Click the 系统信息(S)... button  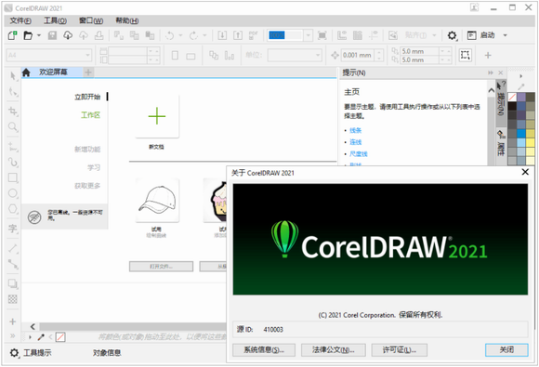(264, 350)
